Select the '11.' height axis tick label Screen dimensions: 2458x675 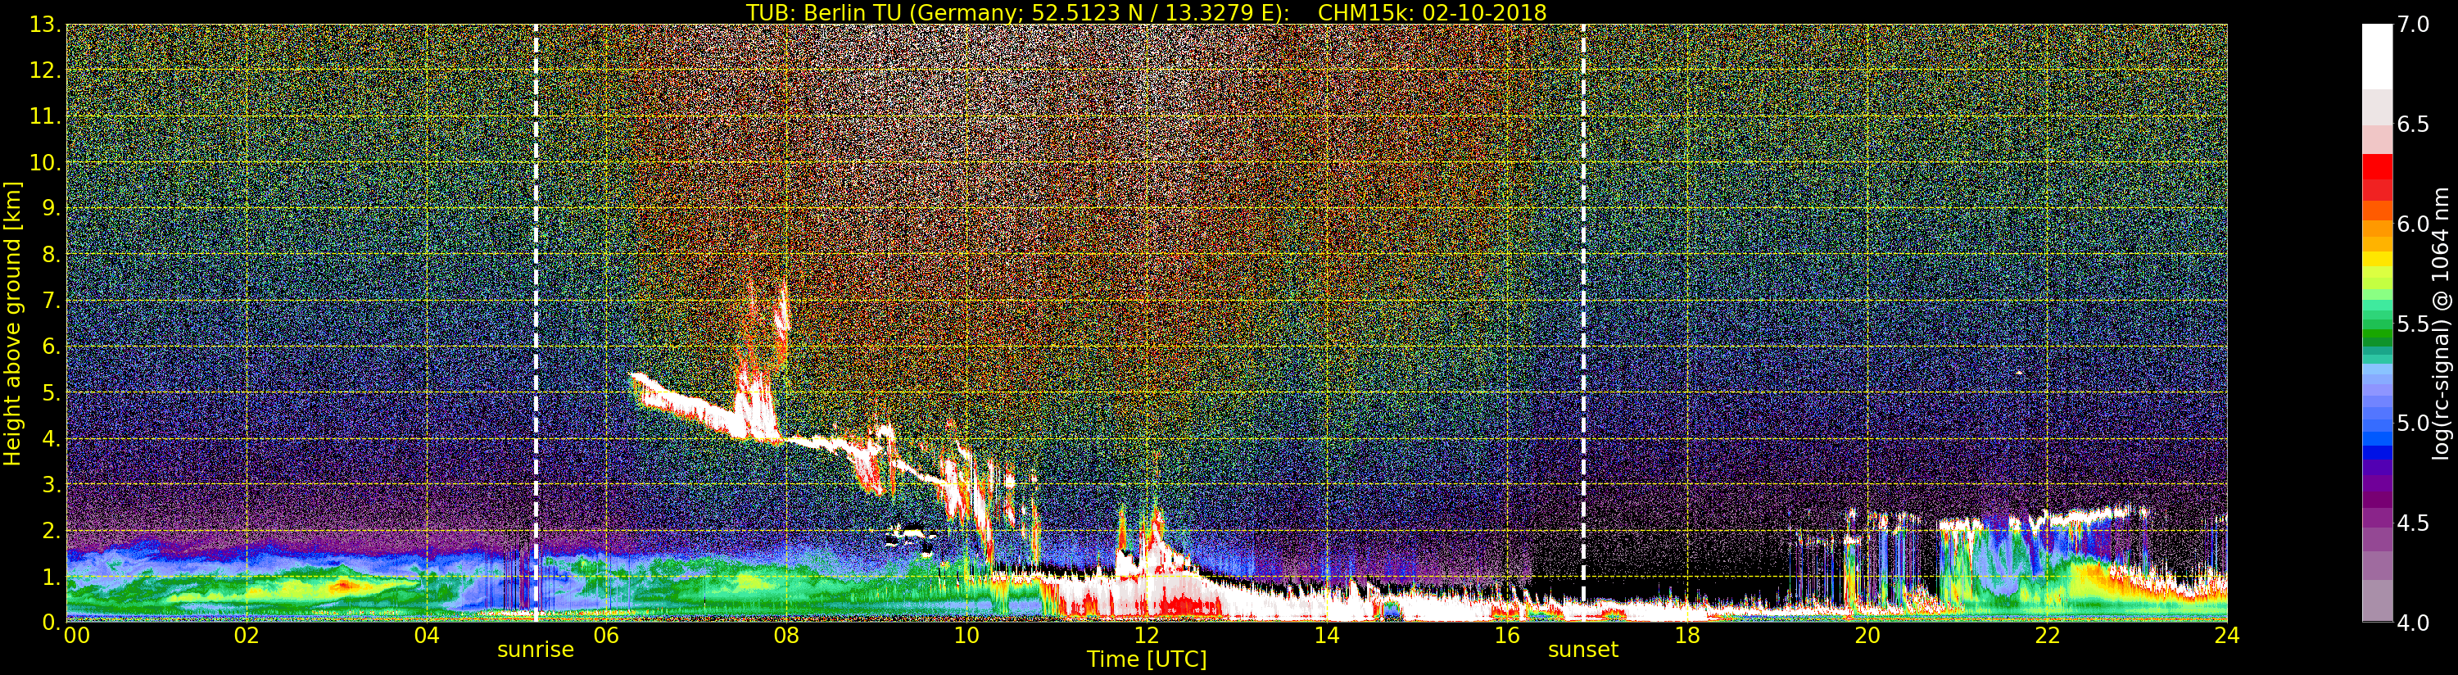[46, 116]
